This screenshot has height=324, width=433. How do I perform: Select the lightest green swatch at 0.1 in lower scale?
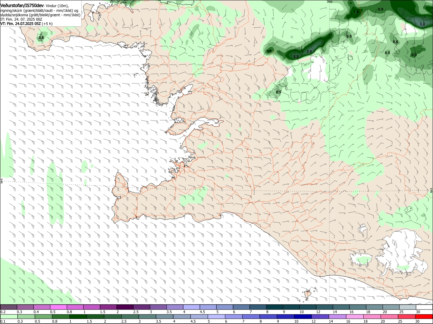[x=9, y=317]
